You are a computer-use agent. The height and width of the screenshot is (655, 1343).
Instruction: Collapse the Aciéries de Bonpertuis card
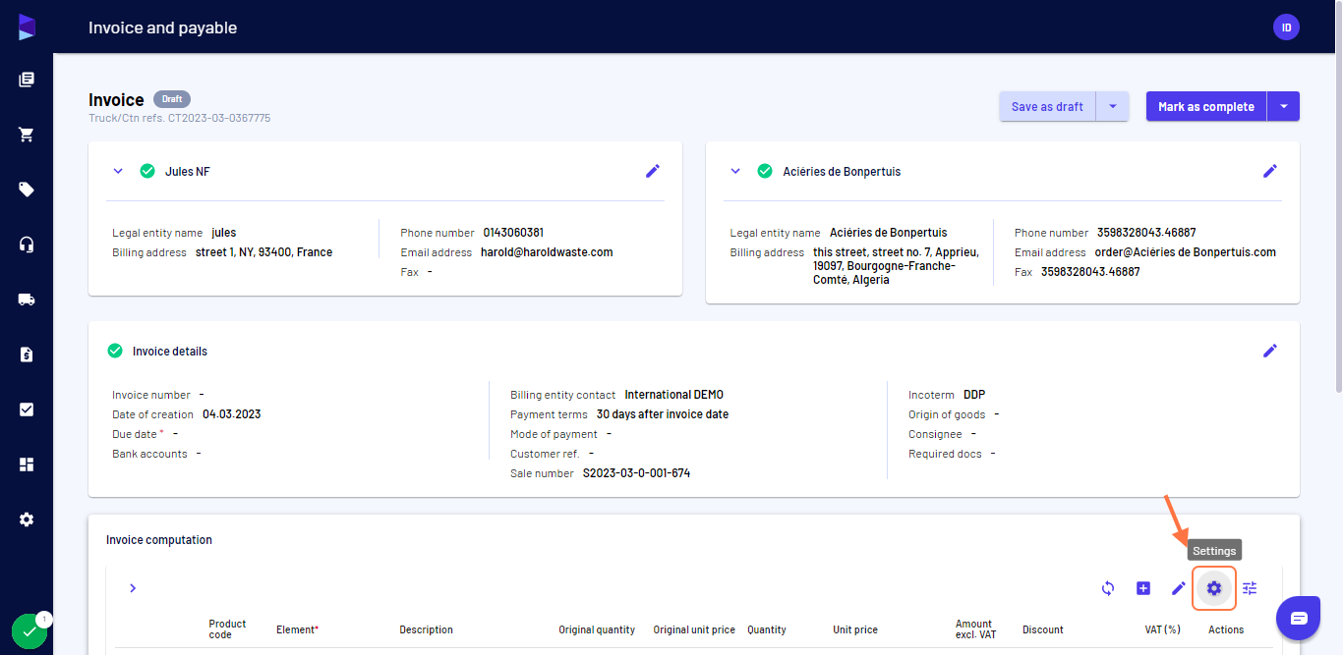[735, 171]
